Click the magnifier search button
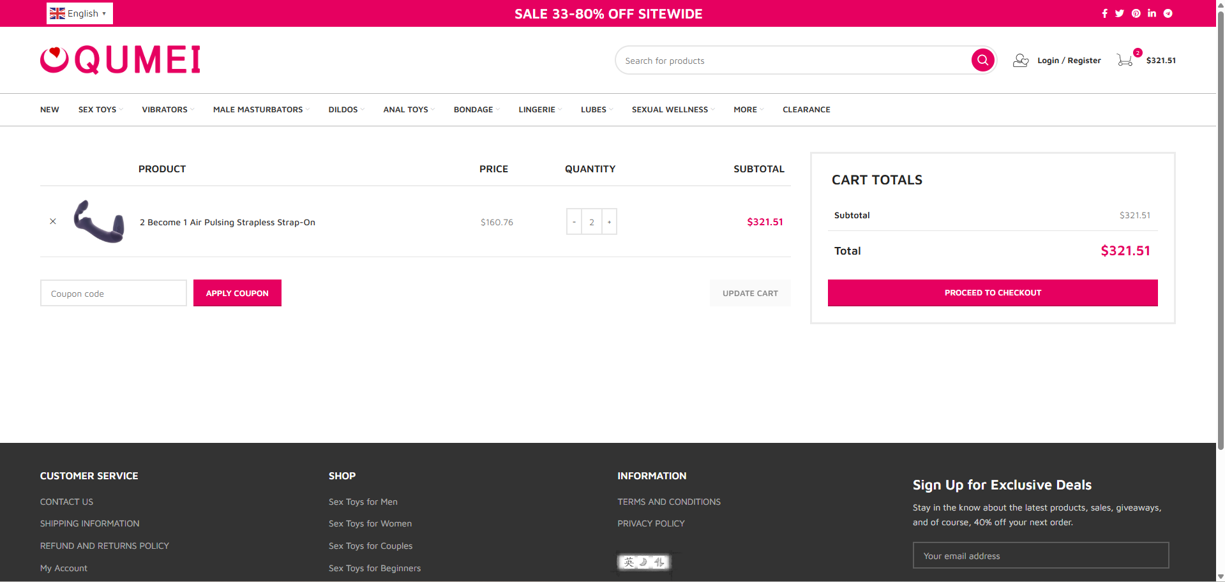 [982, 60]
